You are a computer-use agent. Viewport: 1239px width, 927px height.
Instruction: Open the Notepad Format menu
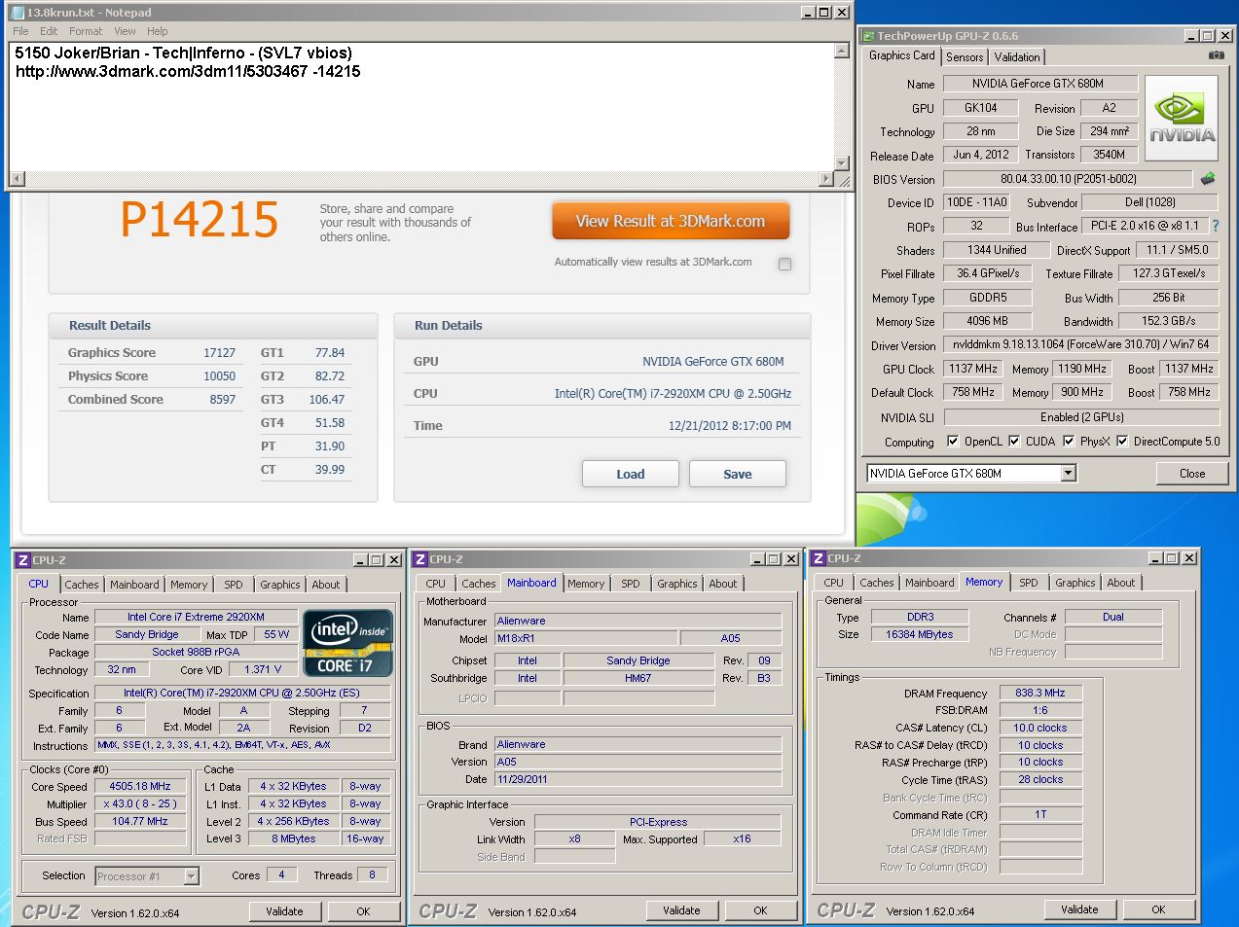click(86, 31)
